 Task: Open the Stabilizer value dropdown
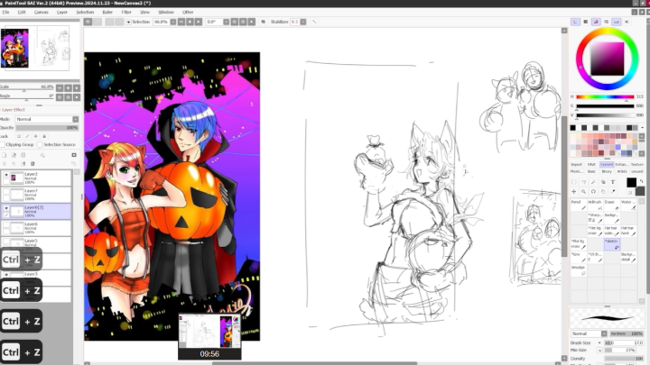coord(303,22)
